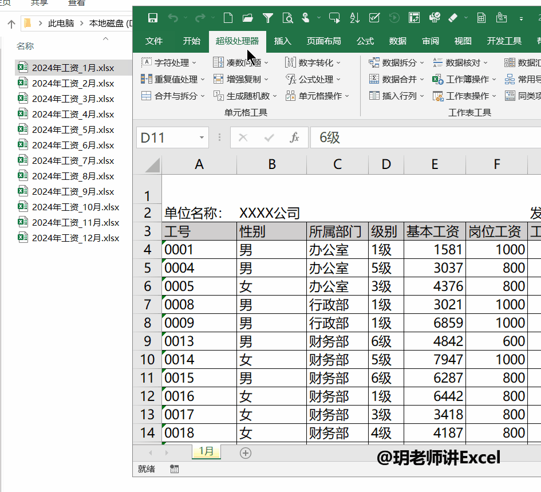Click the speech bubble macro play icon

(x=334, y=18)
